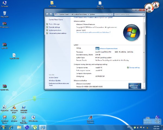Click Change settings for computer name
This screenshot has width=163, height=130.
click(134, 68)
